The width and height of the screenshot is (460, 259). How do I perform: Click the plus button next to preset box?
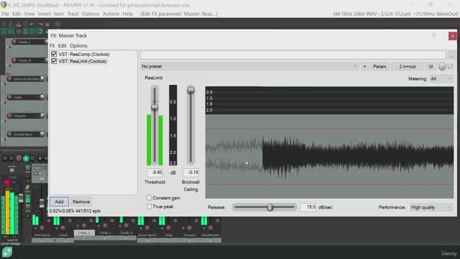[364, 66]
